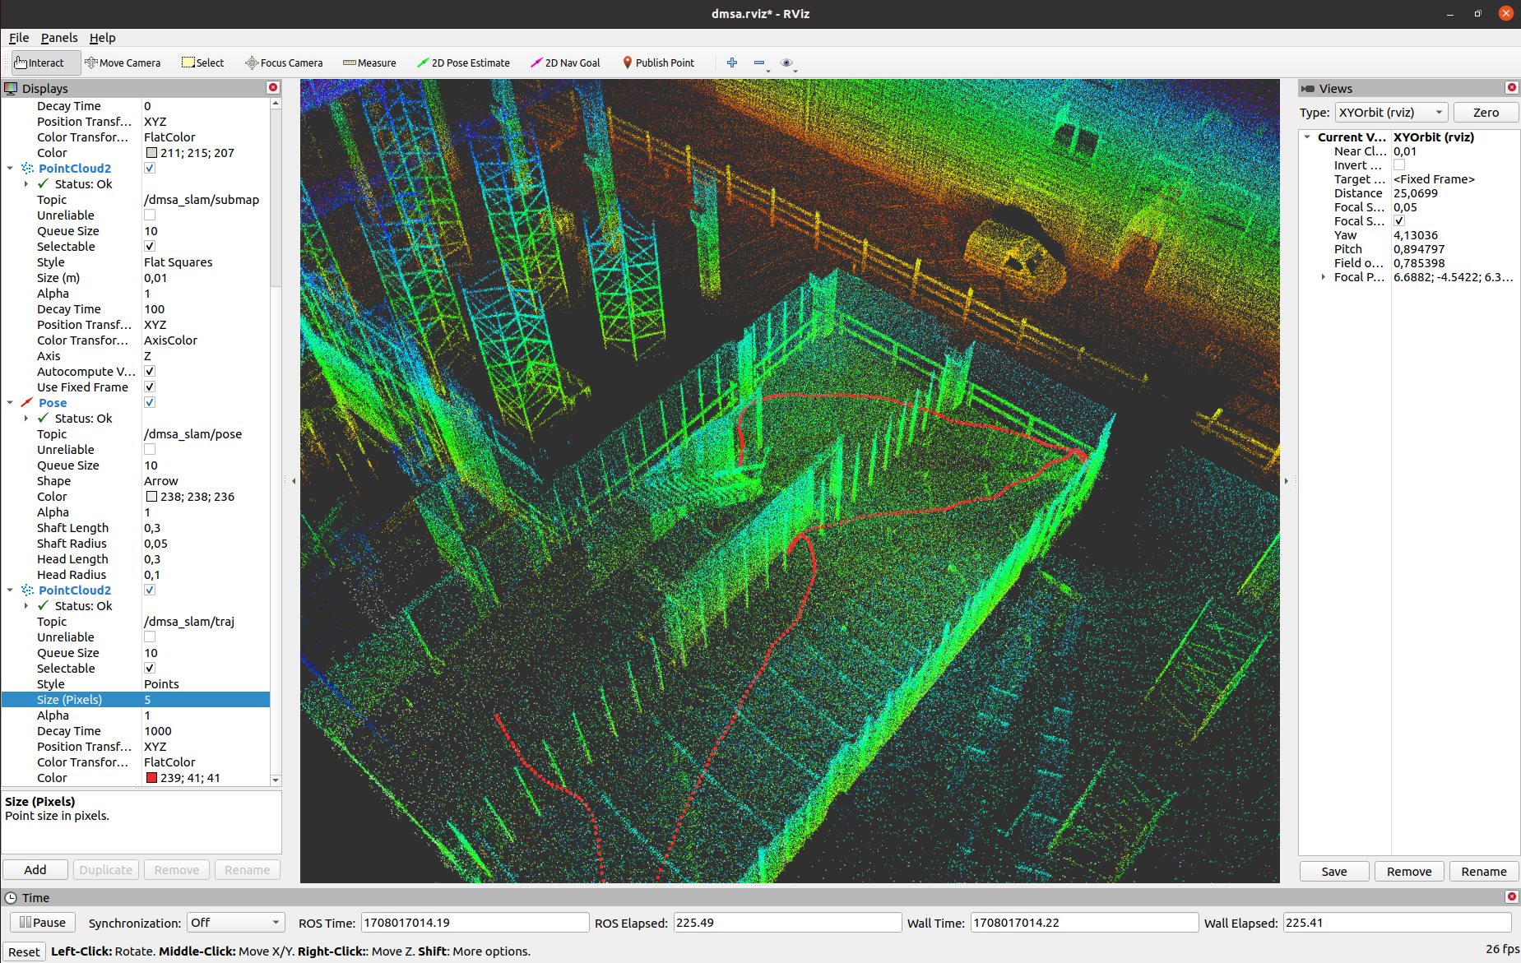
Task: Select the Size (Pixels) property row
Action: 136,700
